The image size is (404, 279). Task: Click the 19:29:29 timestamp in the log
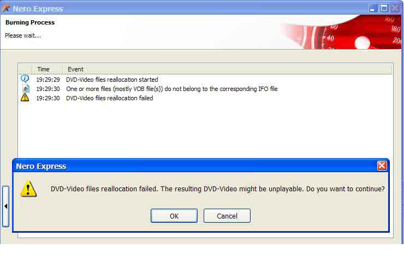[48, 80]
